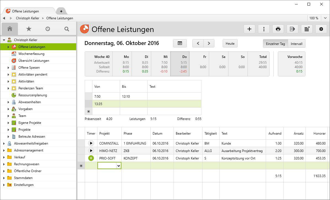Go to next day arrow
The image size is (330, 200).
coord(209,43)
